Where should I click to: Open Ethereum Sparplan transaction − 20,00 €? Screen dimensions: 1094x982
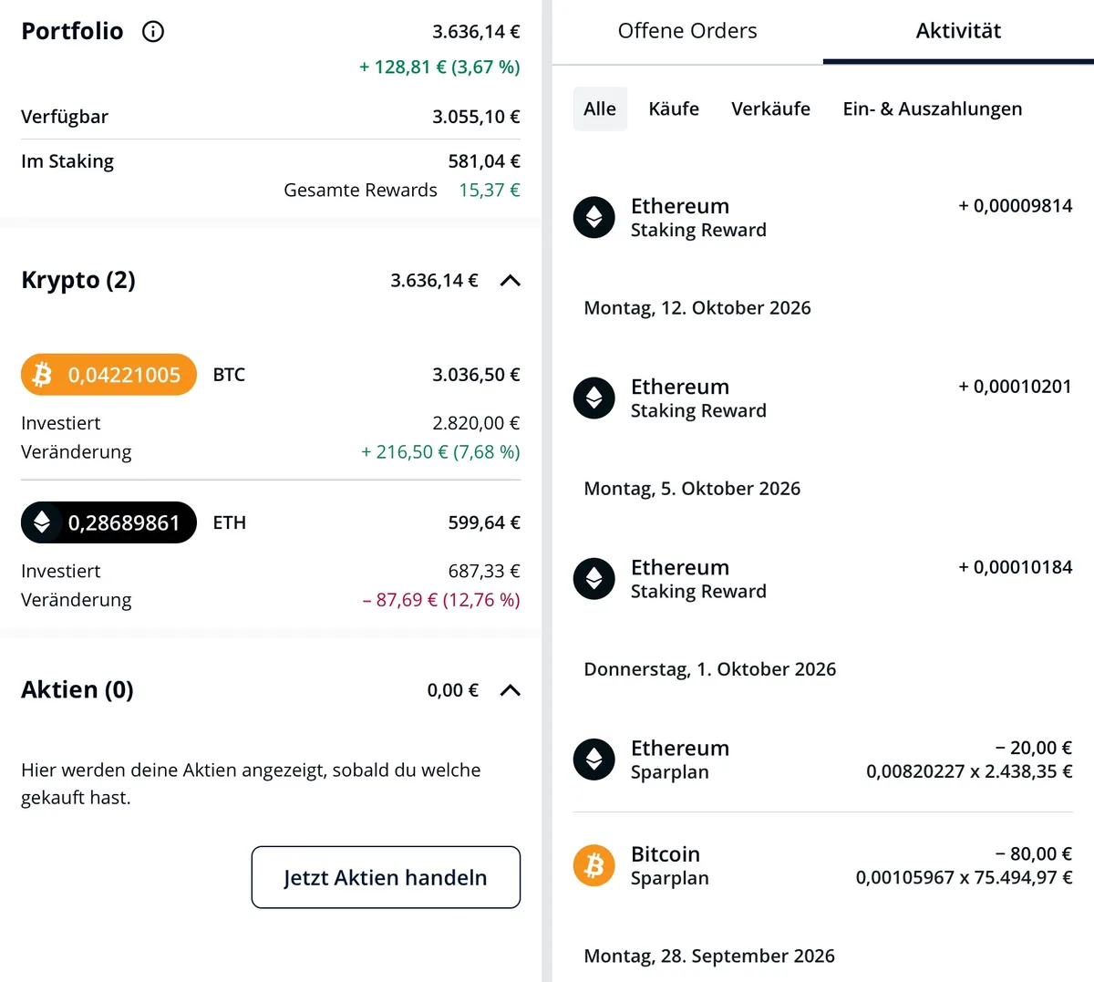[x=822, y=759]
